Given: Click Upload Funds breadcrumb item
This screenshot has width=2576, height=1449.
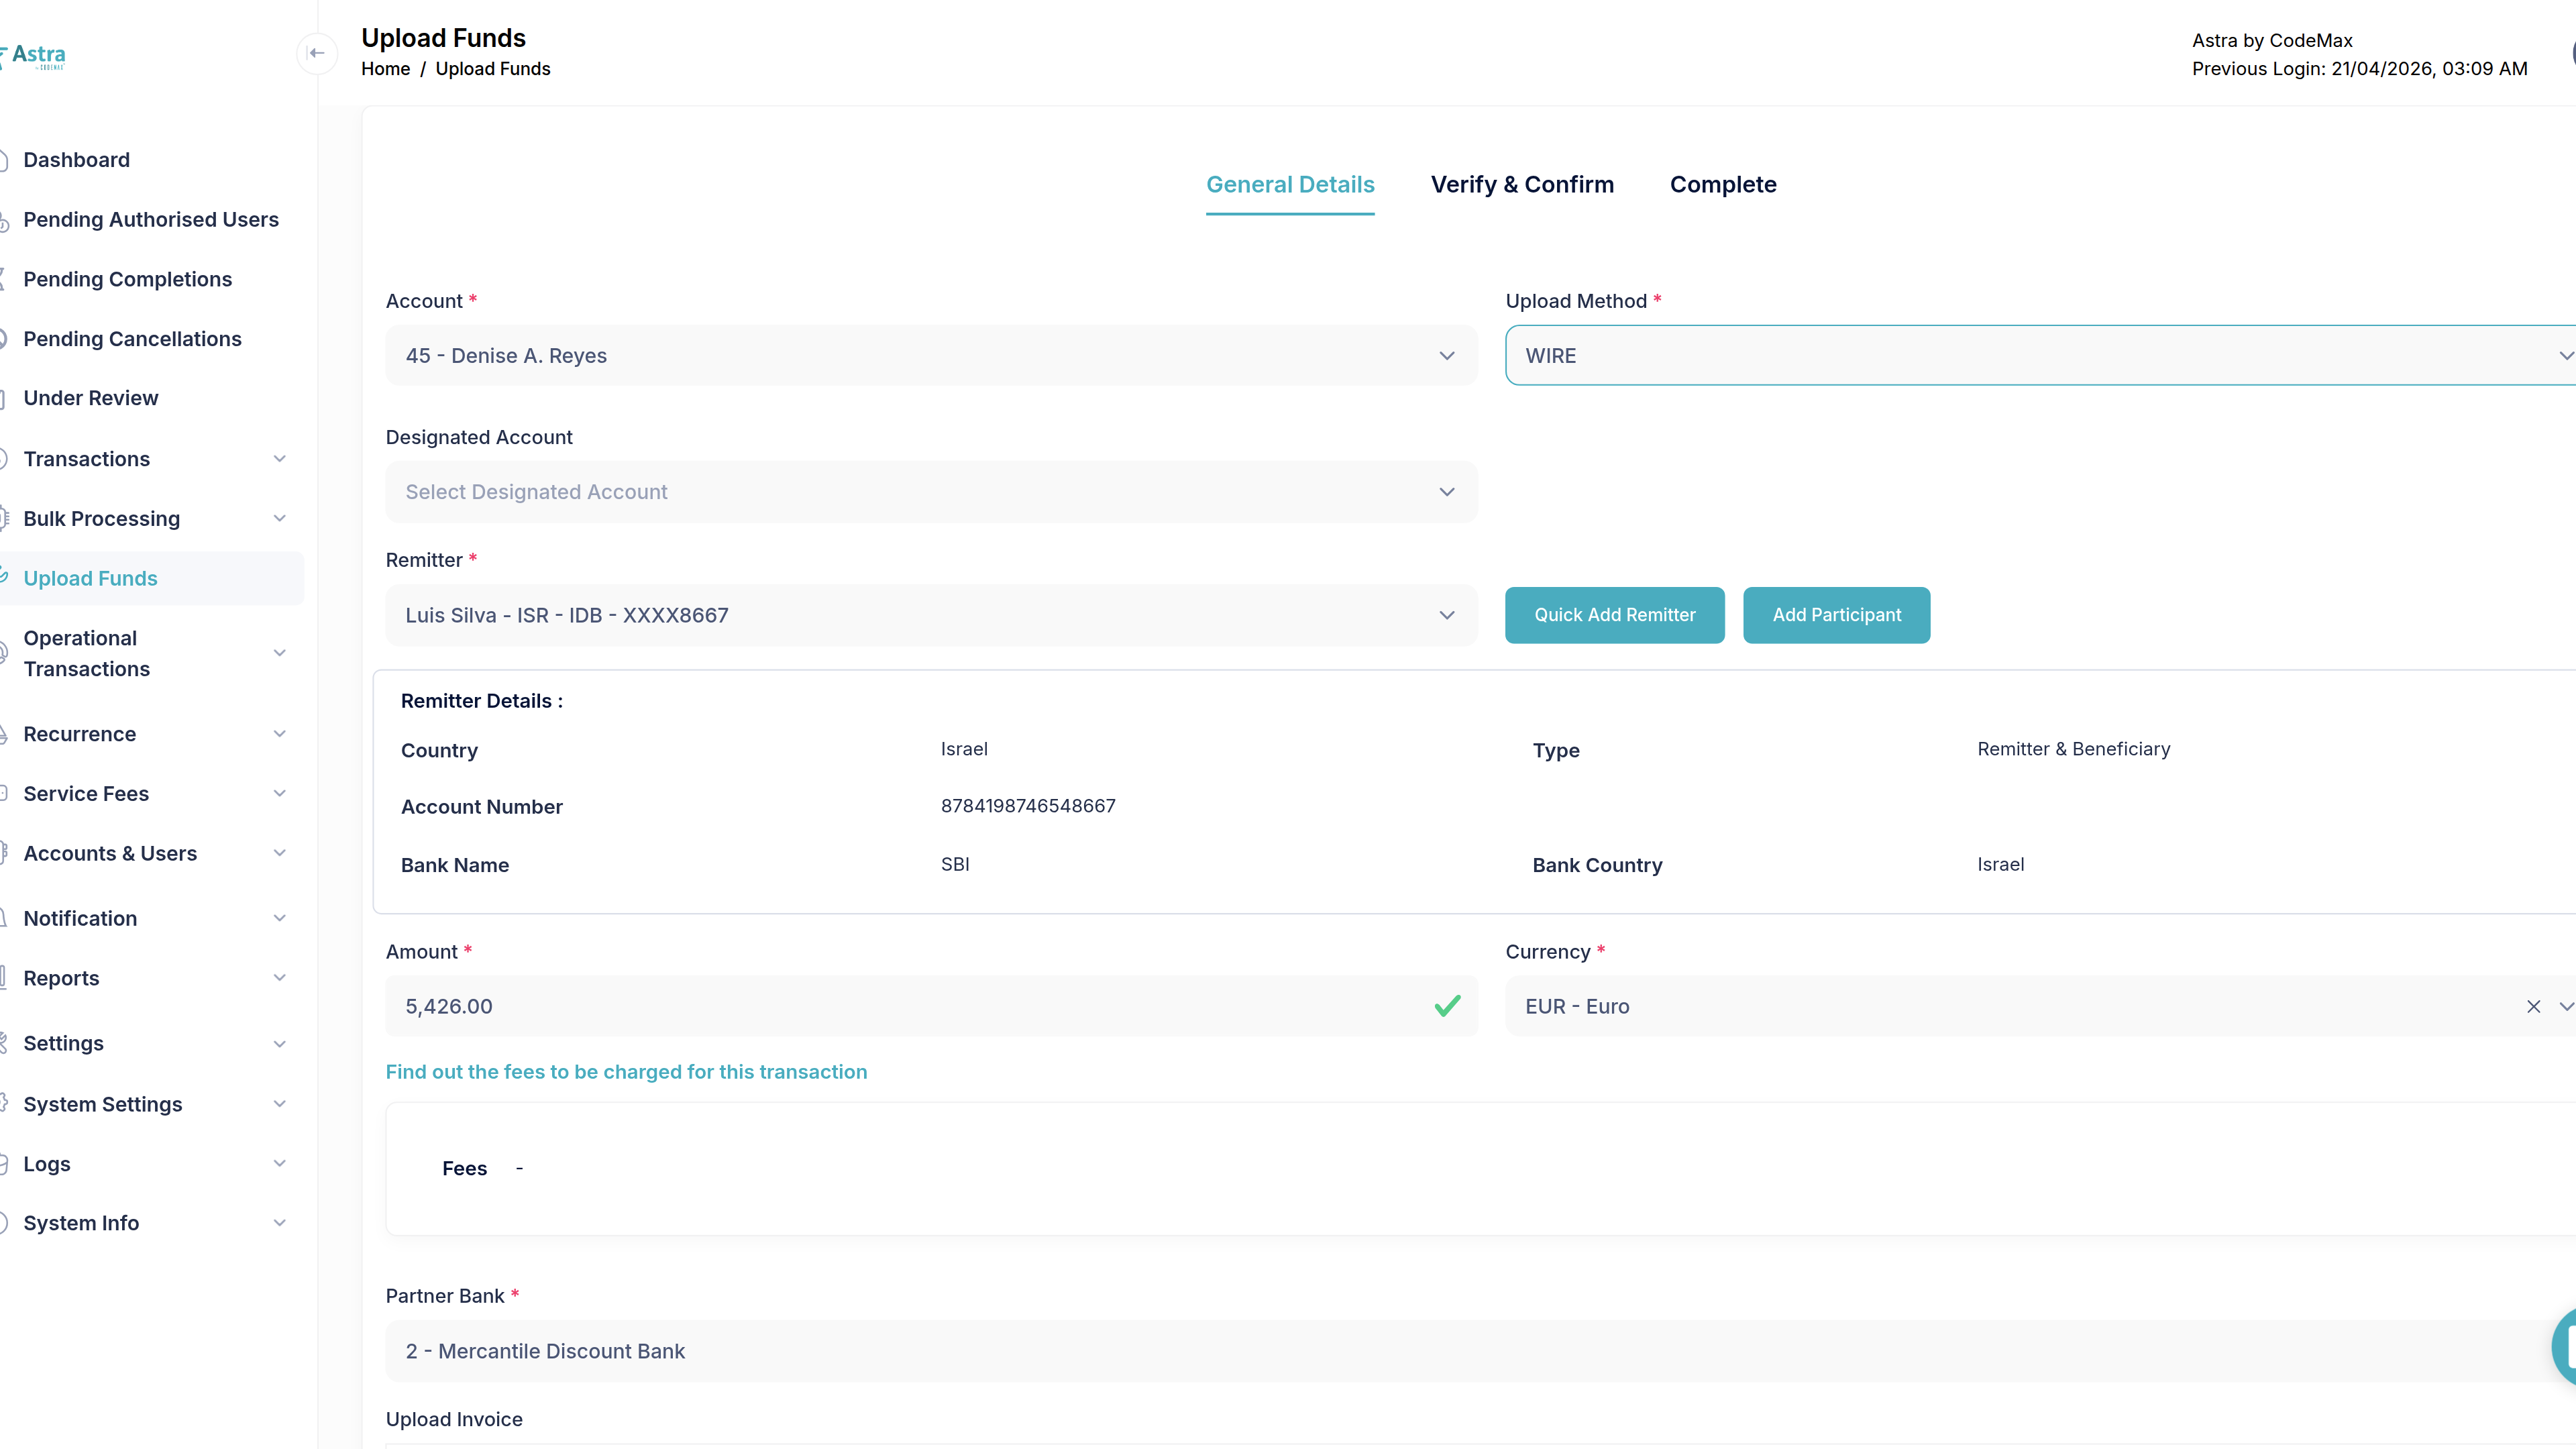Looking at the screenshot, I should (493, 69).
